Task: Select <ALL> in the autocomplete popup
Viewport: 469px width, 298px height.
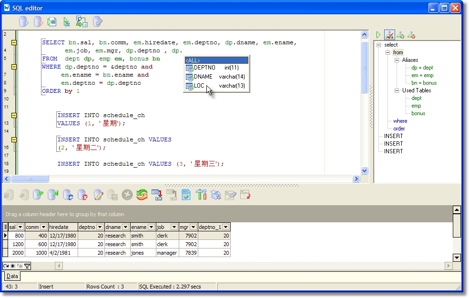Action: click(216, 60)
